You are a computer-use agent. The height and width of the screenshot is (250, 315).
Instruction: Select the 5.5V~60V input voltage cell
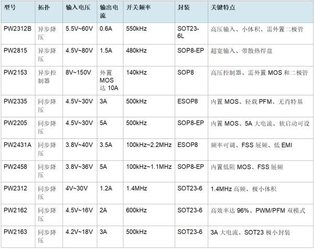[80, 34]
